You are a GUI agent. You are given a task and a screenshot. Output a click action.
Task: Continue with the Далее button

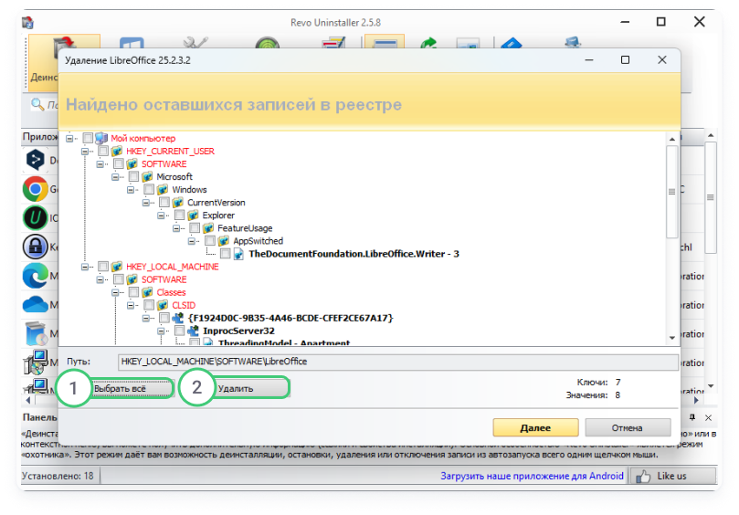(x=535, y=428)
